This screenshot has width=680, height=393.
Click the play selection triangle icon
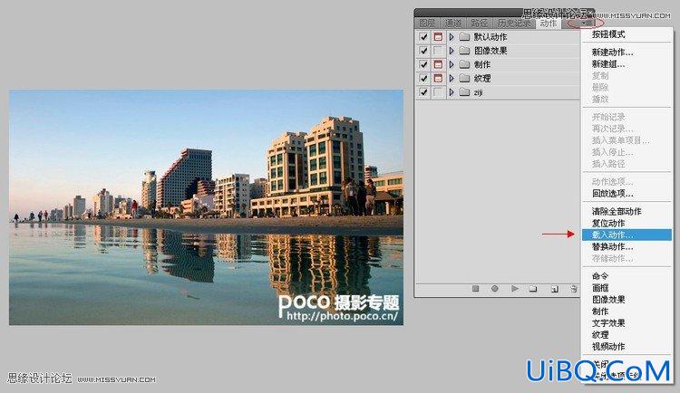point(515,289)
